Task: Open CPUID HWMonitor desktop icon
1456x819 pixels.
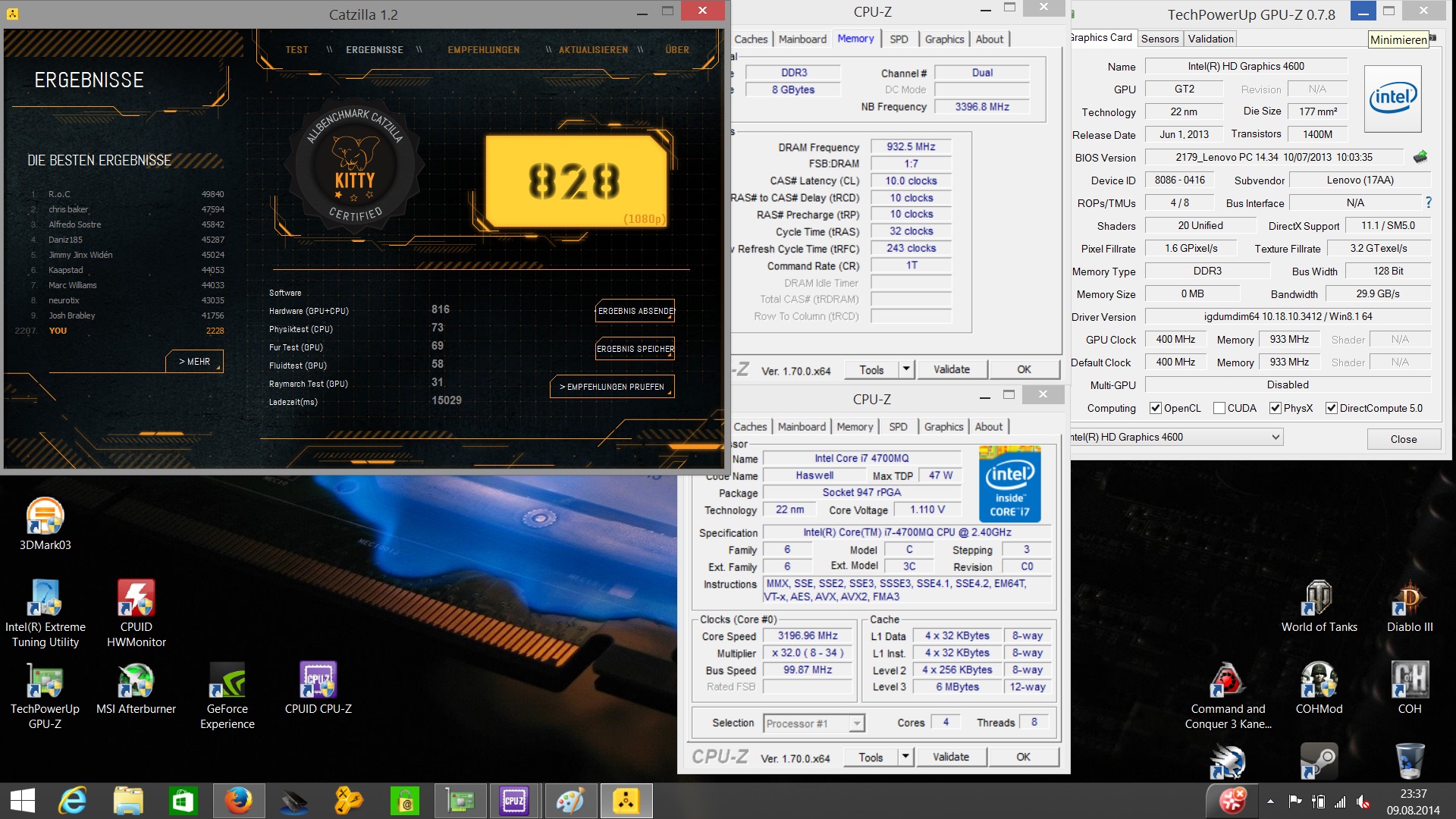Action: tap(136, 613)
